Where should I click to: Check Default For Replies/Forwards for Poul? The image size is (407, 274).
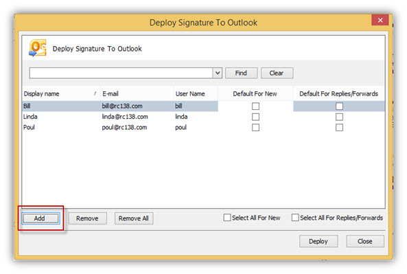coord(339,128)
